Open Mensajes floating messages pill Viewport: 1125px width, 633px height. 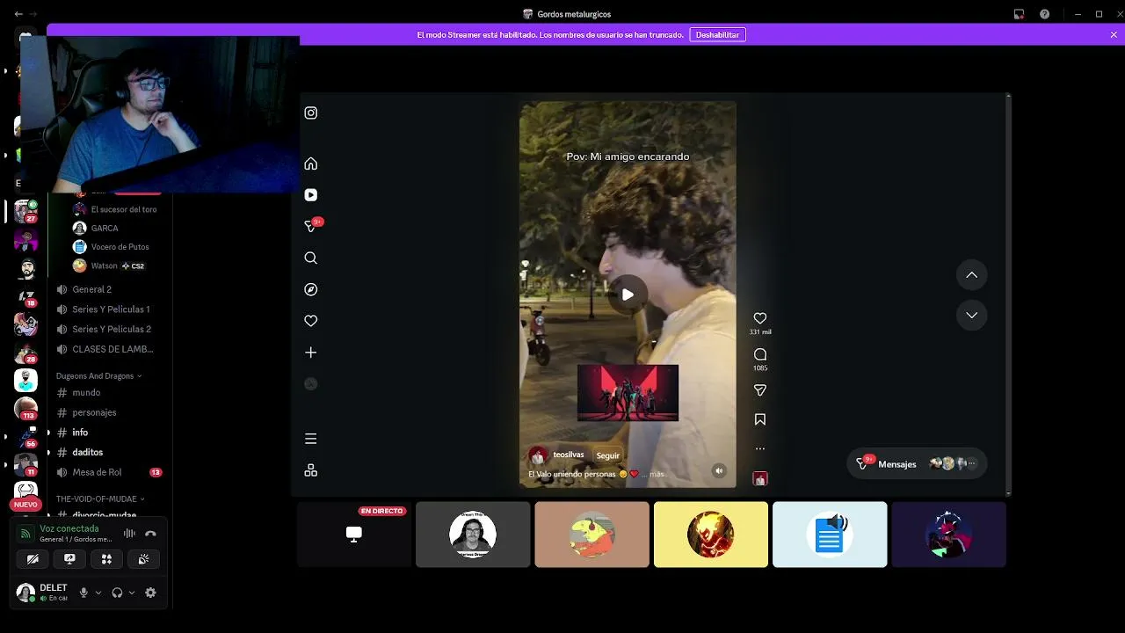tap(917, 463)
